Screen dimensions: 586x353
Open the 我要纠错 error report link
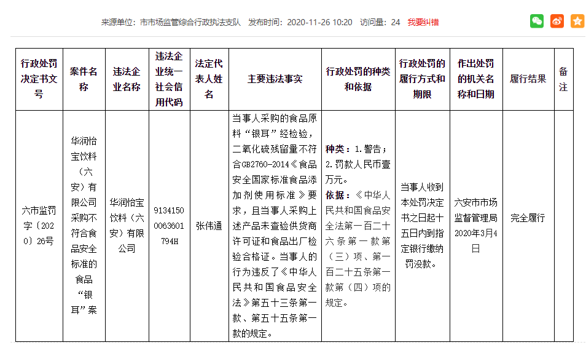pos(423,22)
